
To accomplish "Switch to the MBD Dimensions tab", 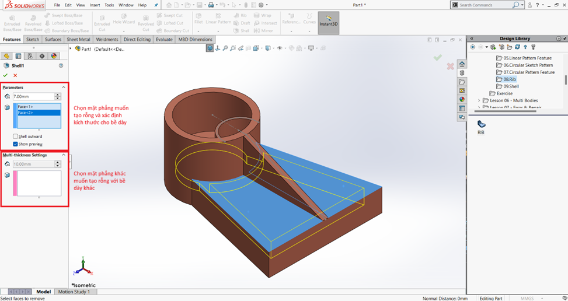I will click(x=195, y=40).
